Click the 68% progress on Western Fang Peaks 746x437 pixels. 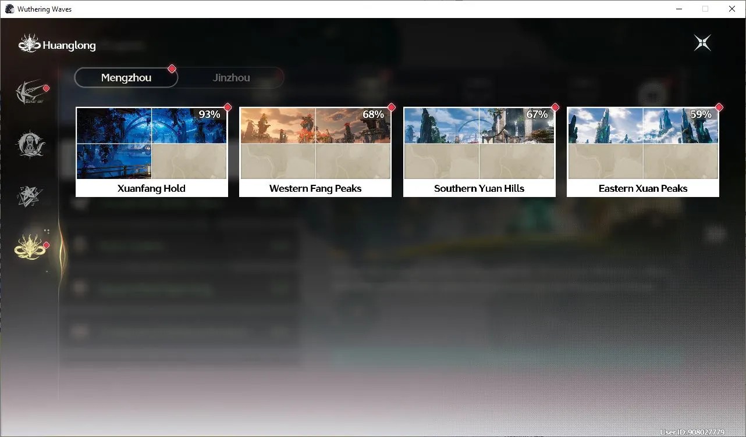coord(373,114)
